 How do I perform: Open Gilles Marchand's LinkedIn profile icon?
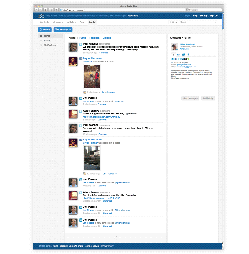pyautogui.click(x=182, y=59)
